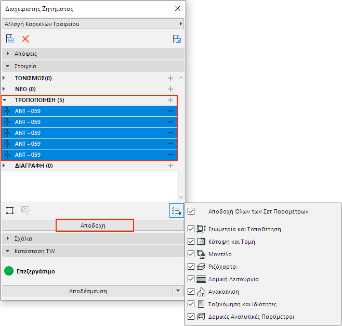Choose menu entry Αποδοχή Όλων των Σετ Παραμέτρων
Screen dimensions: 342x326
(258, 211)
